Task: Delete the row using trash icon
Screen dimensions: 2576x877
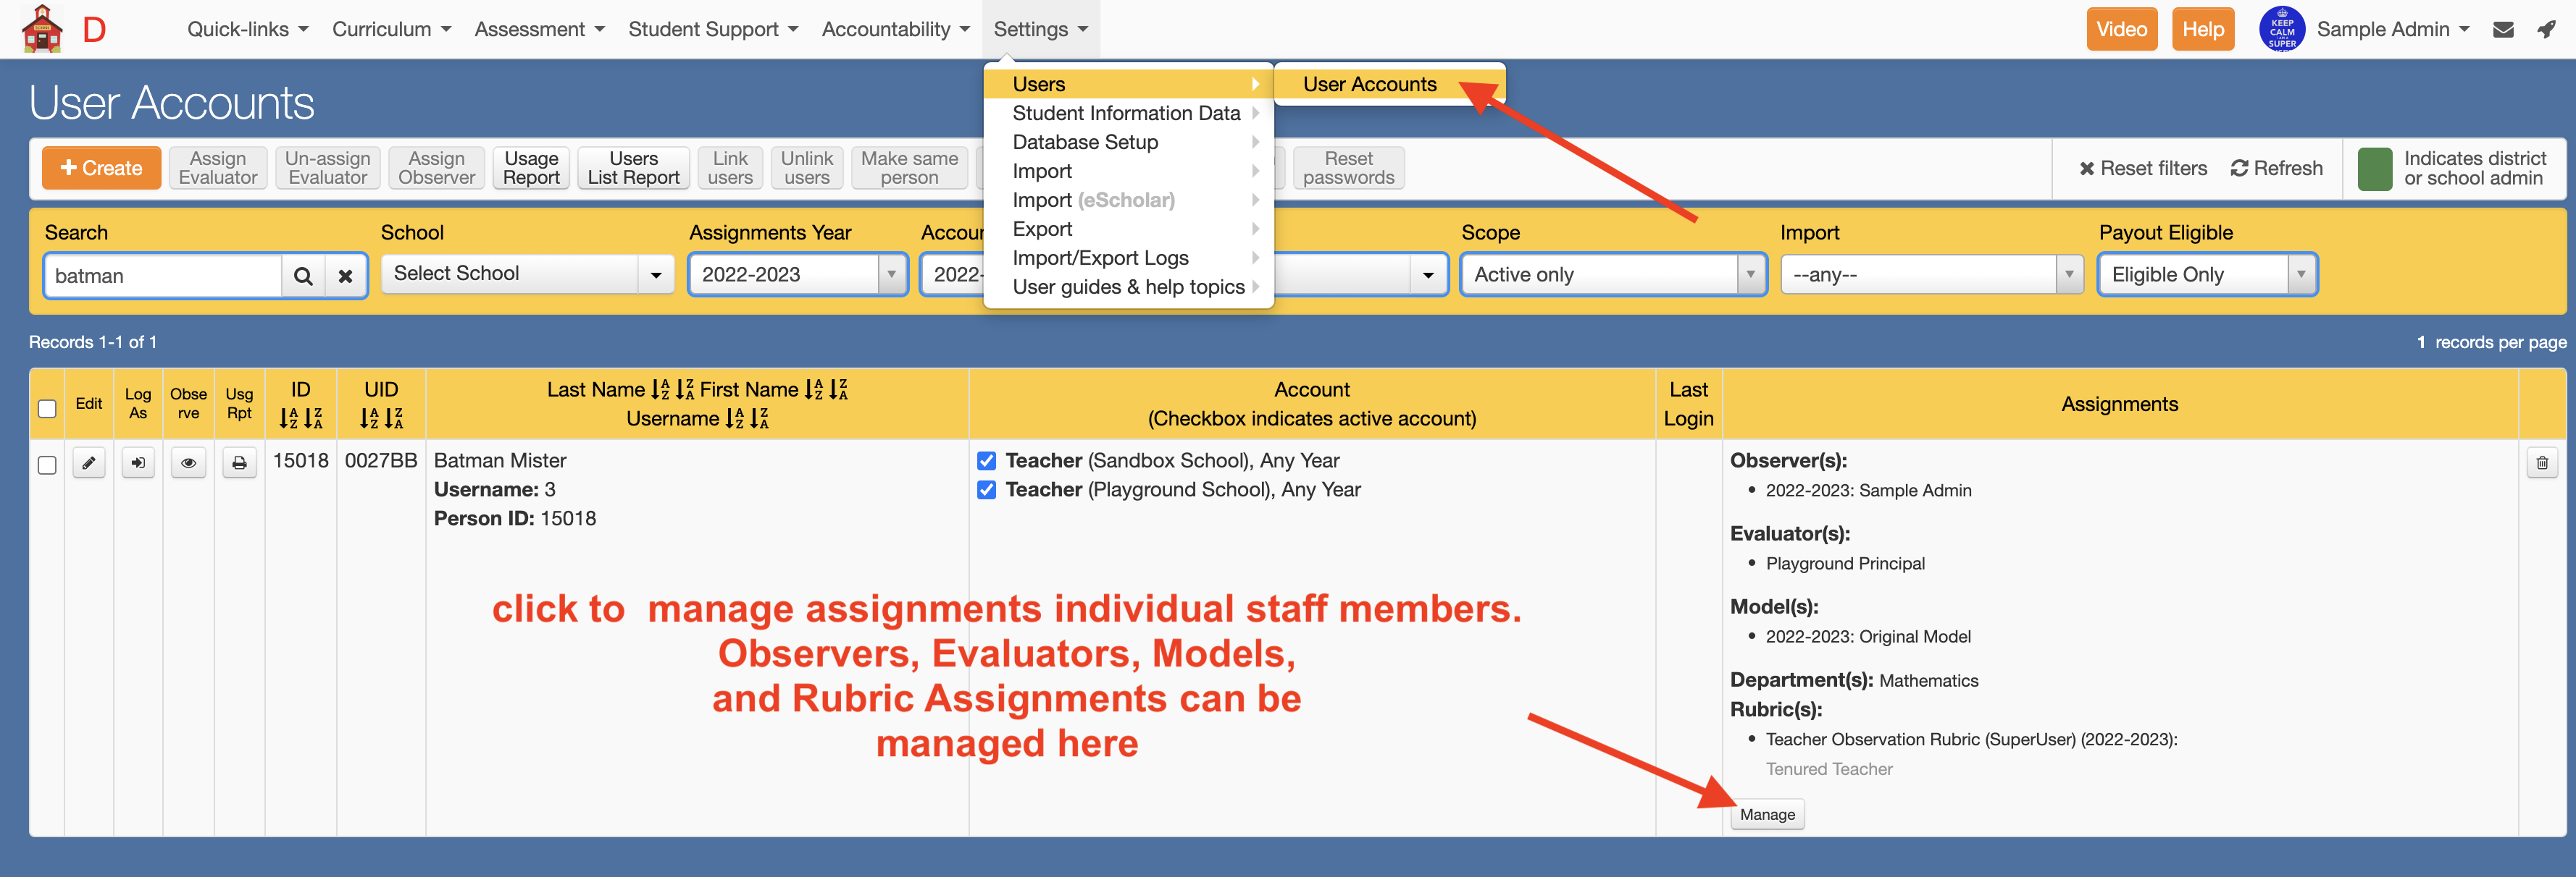Action: tap(2541, 462)
